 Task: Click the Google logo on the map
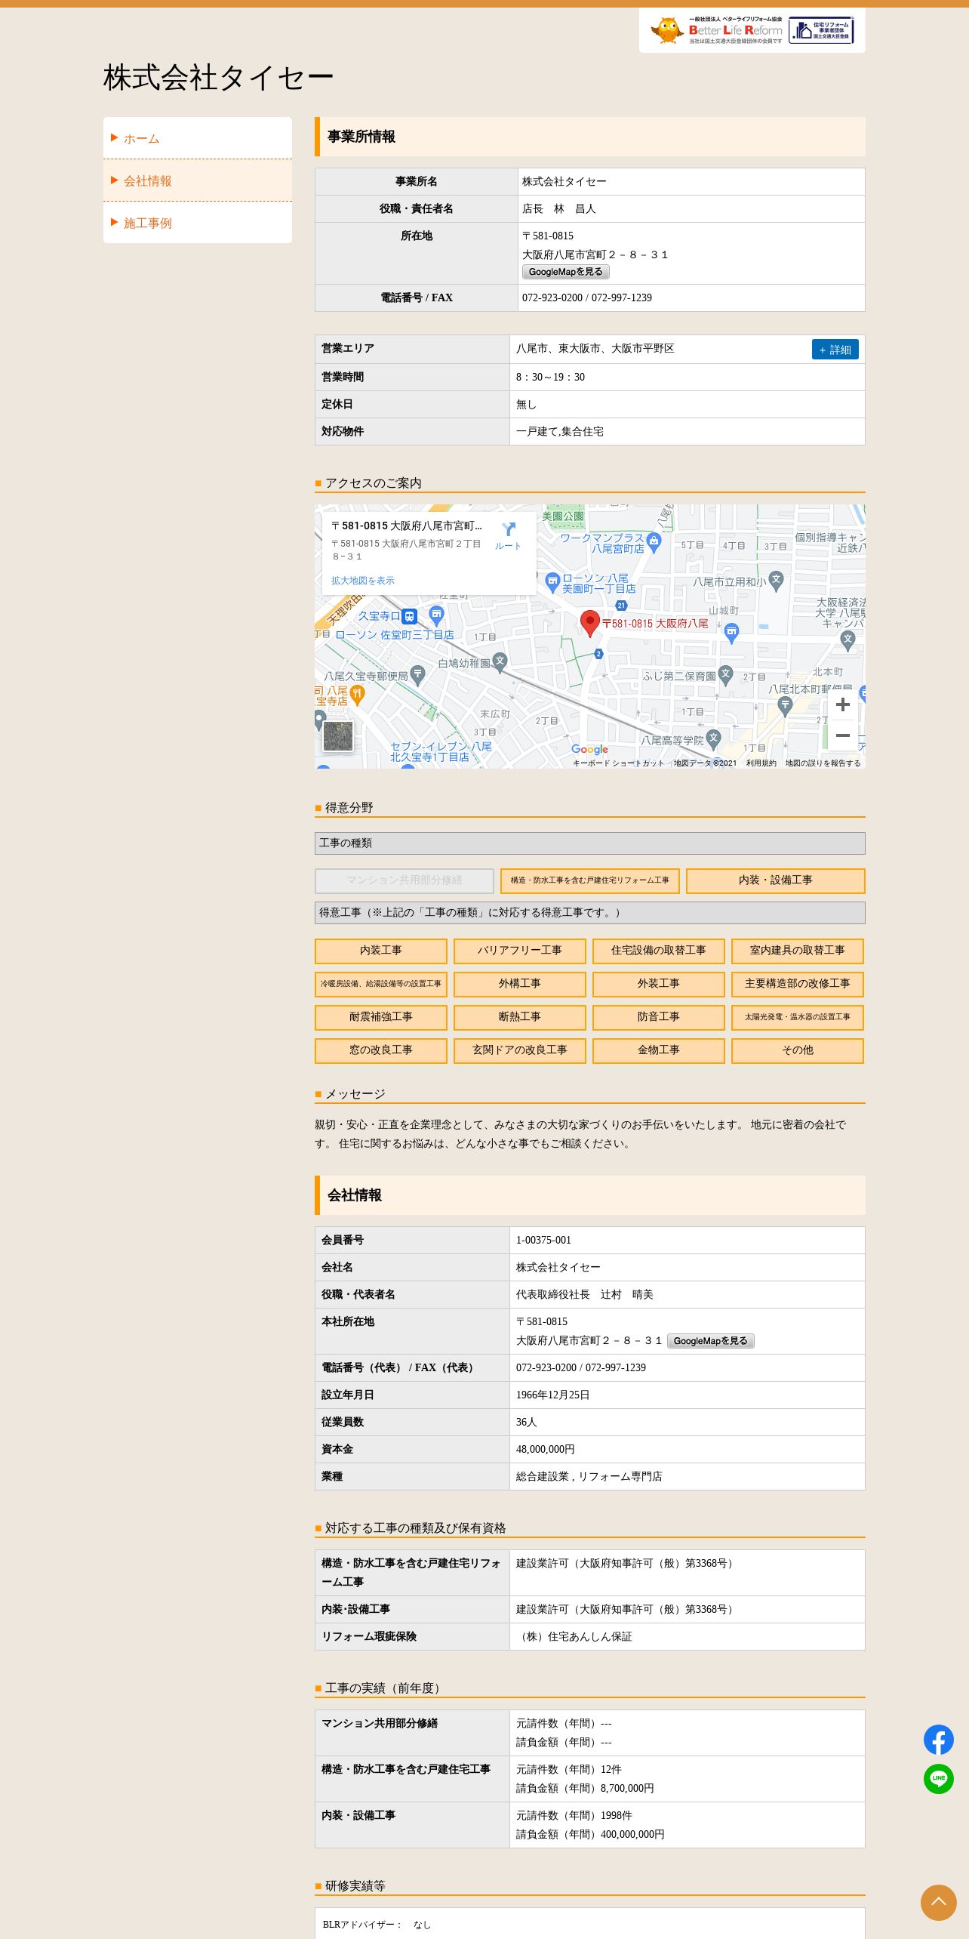589,749
